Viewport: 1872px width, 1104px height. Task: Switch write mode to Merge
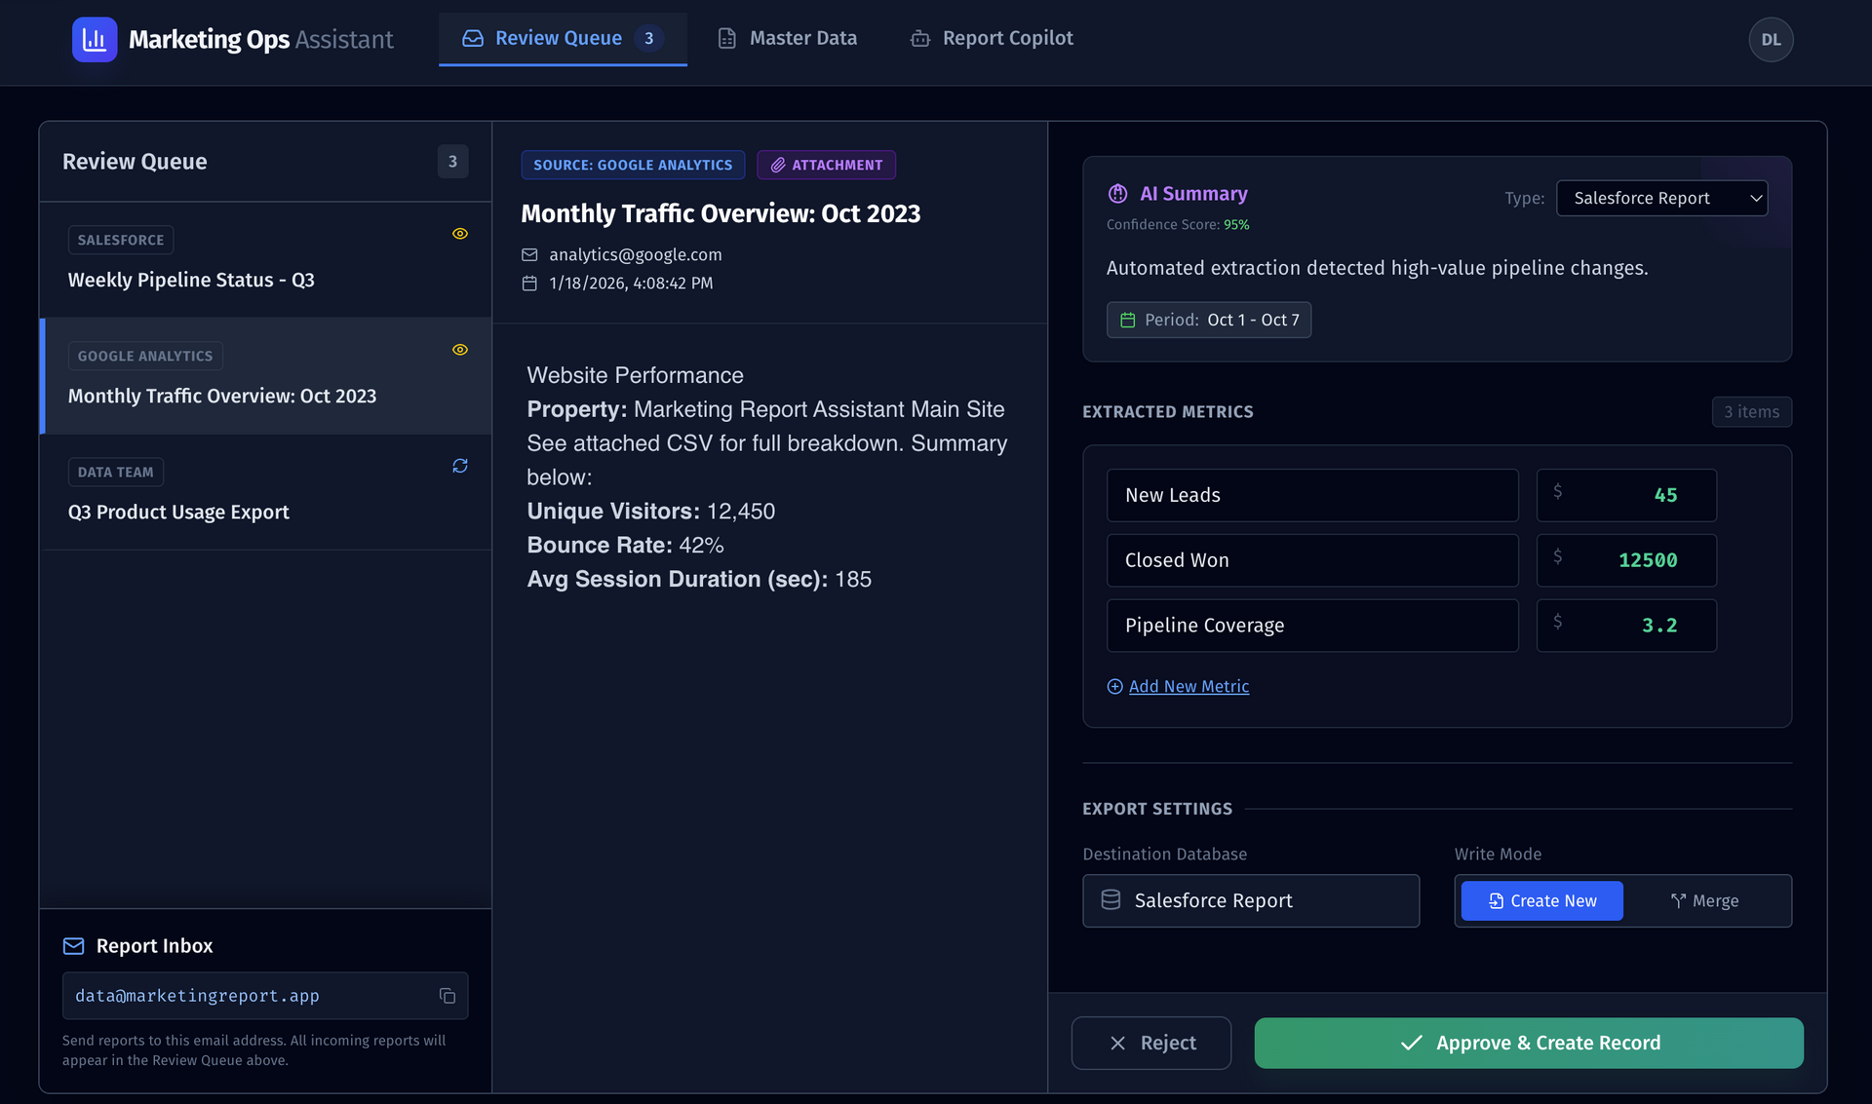click(x=1704, y=901)
